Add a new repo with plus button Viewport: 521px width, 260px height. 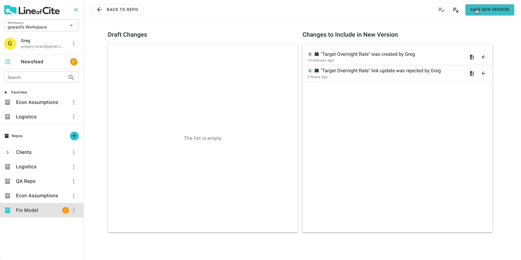tap(74, 136)
